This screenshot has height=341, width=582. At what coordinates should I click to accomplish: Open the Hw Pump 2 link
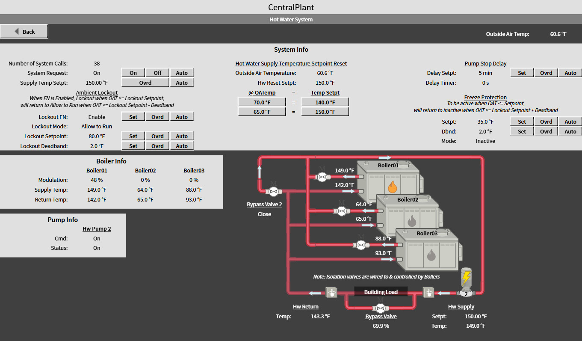coord(97,229)
